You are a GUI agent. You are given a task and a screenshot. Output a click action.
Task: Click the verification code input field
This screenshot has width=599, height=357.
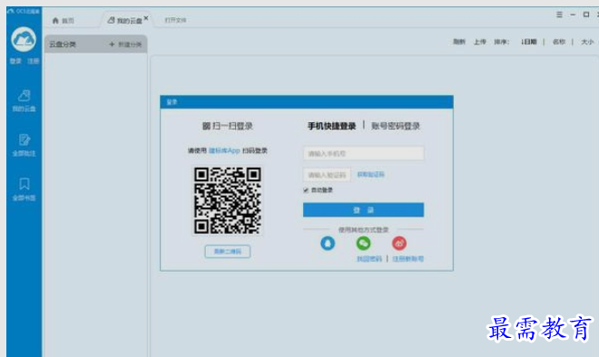click(327, 175)
